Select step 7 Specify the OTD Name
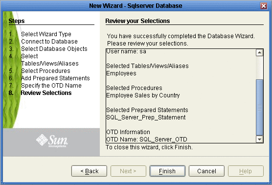Viewport: 272px width, 185px height. (x=51, y=86)
